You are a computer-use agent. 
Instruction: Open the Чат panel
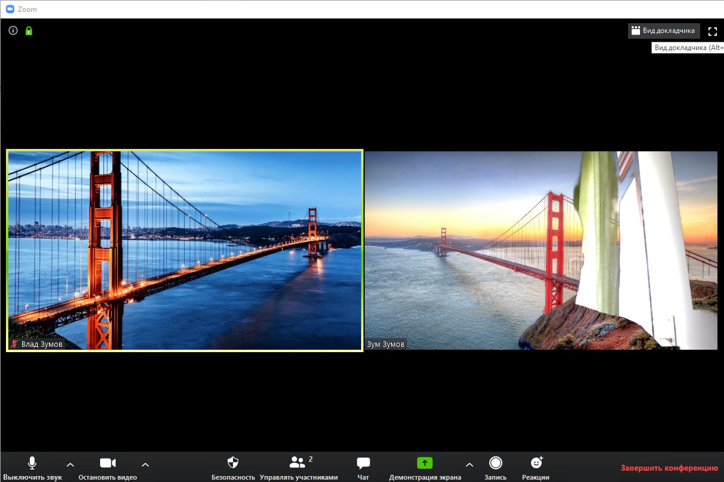(x=363, y=468)
